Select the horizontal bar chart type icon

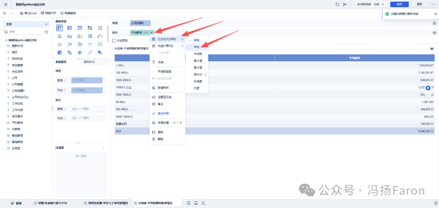click(90, 36)
